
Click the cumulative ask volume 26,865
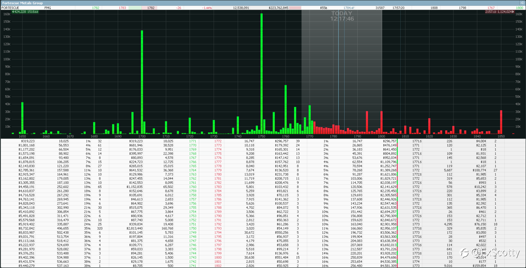pyautogui.click(x=357, y=145)
